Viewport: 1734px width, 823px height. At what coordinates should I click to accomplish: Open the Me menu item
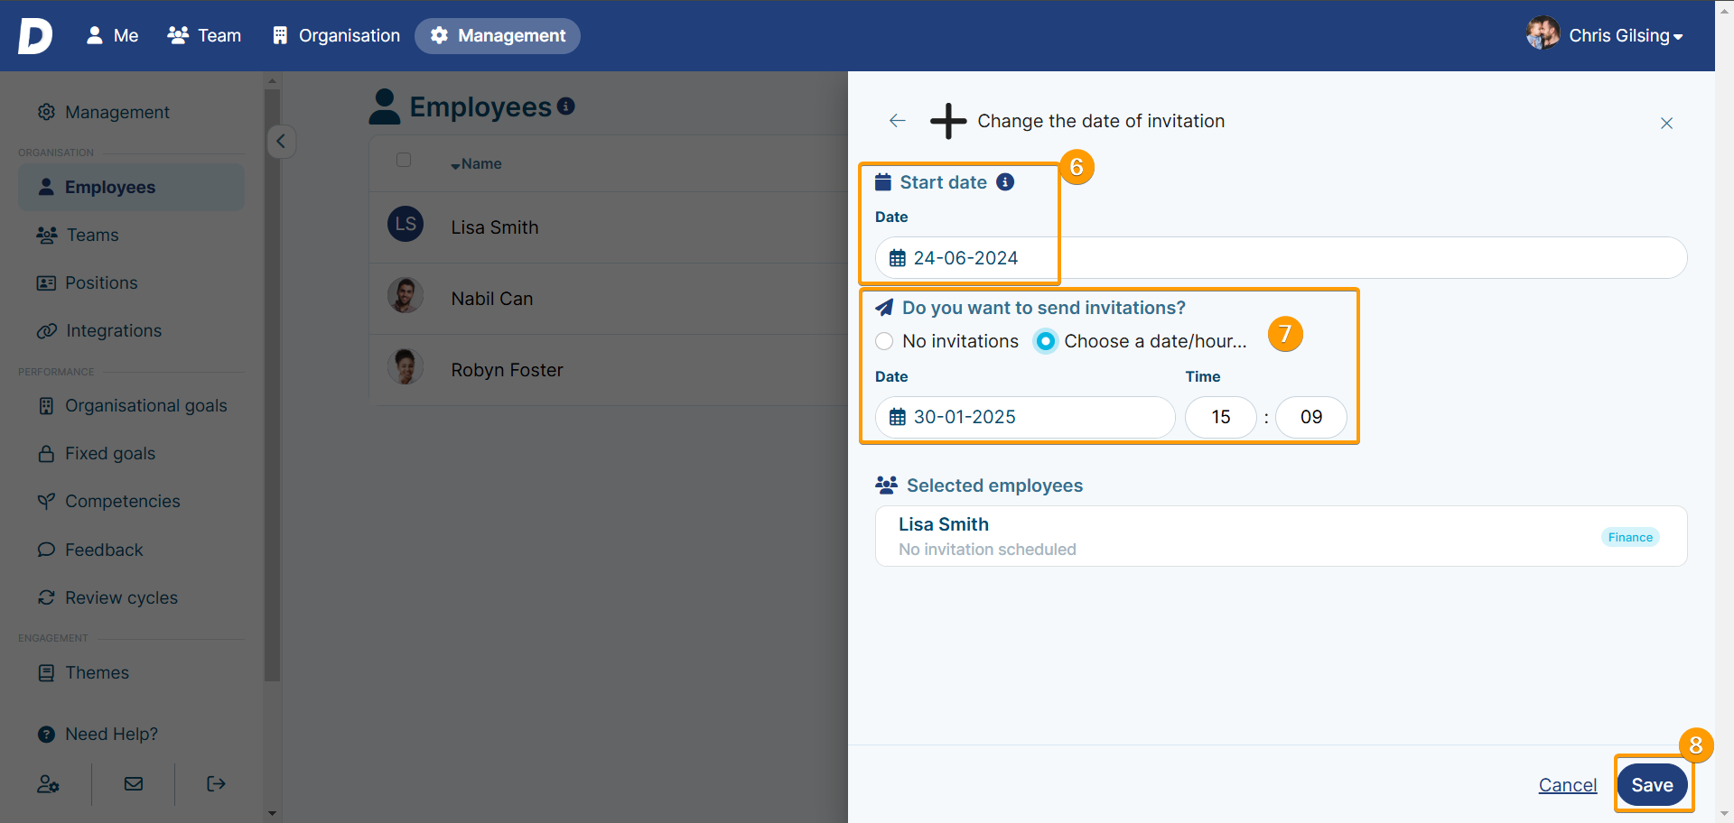click(112, 36)
